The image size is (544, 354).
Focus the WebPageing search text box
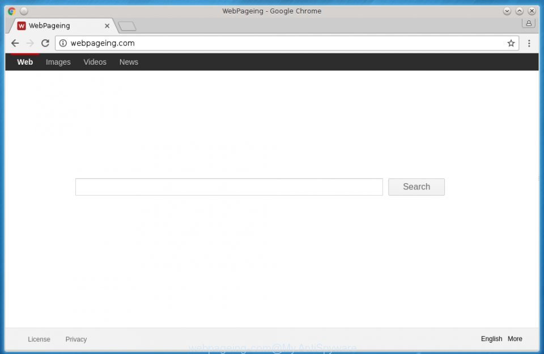(x=229, y=187)
